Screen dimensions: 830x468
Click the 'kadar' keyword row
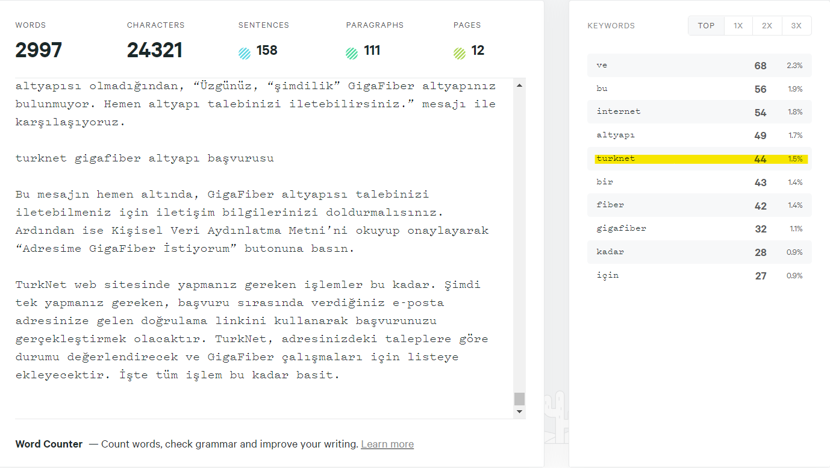pyautogui.click(x=699, y=252)
